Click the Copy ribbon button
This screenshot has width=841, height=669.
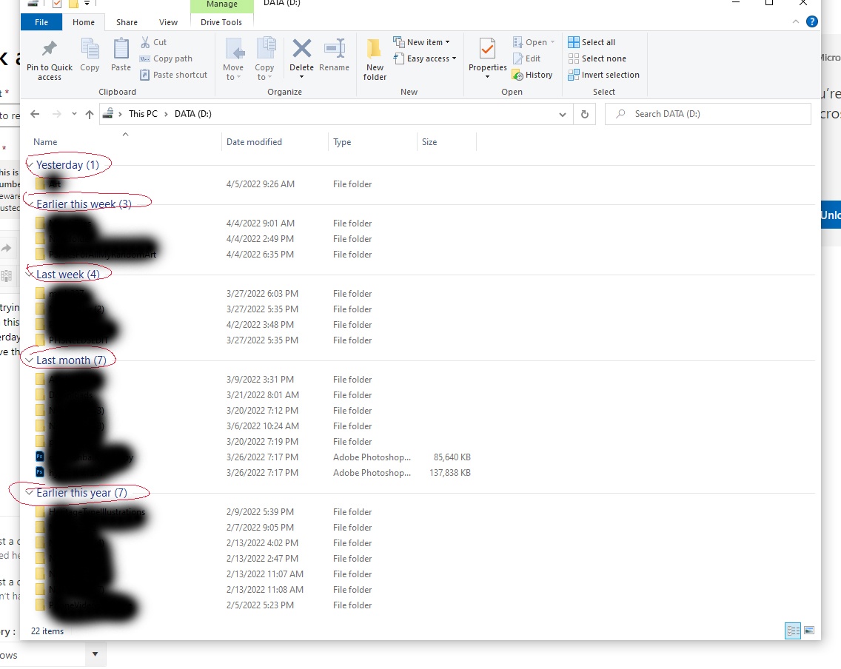tap(90, 54)
